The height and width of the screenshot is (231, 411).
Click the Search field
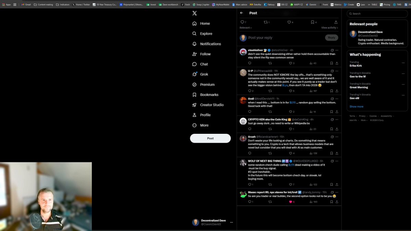377,14
